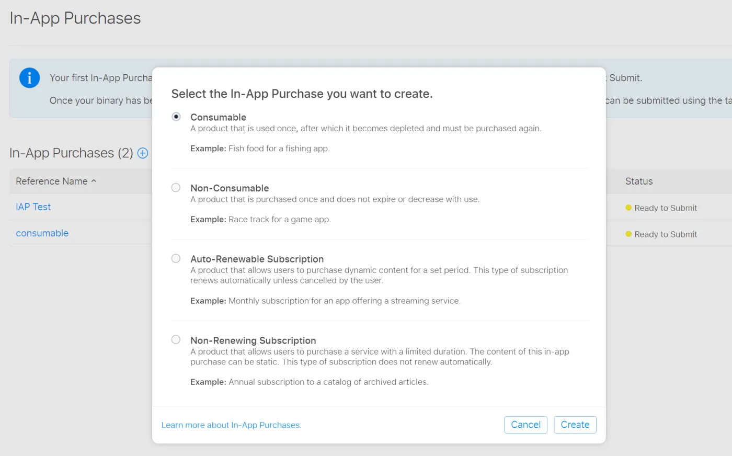Click the Non-Consumable option title text
The width and height of the screenshot is (732, 456).
tap(230, 188)
